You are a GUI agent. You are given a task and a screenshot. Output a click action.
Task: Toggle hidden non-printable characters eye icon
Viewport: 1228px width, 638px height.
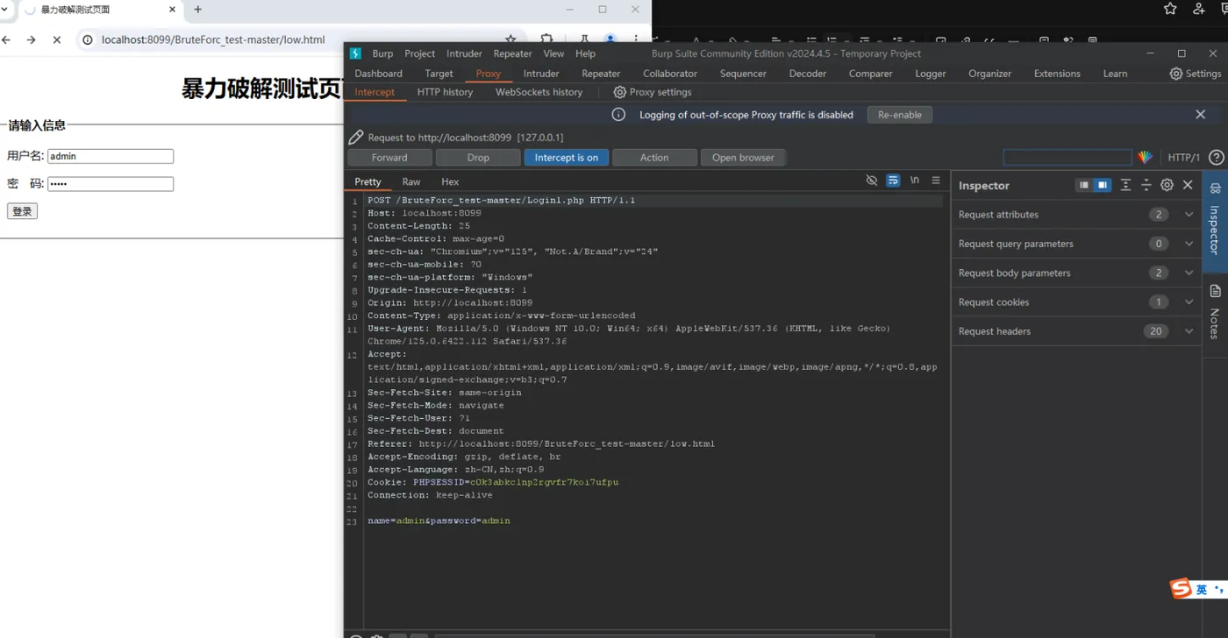[871, 181]
